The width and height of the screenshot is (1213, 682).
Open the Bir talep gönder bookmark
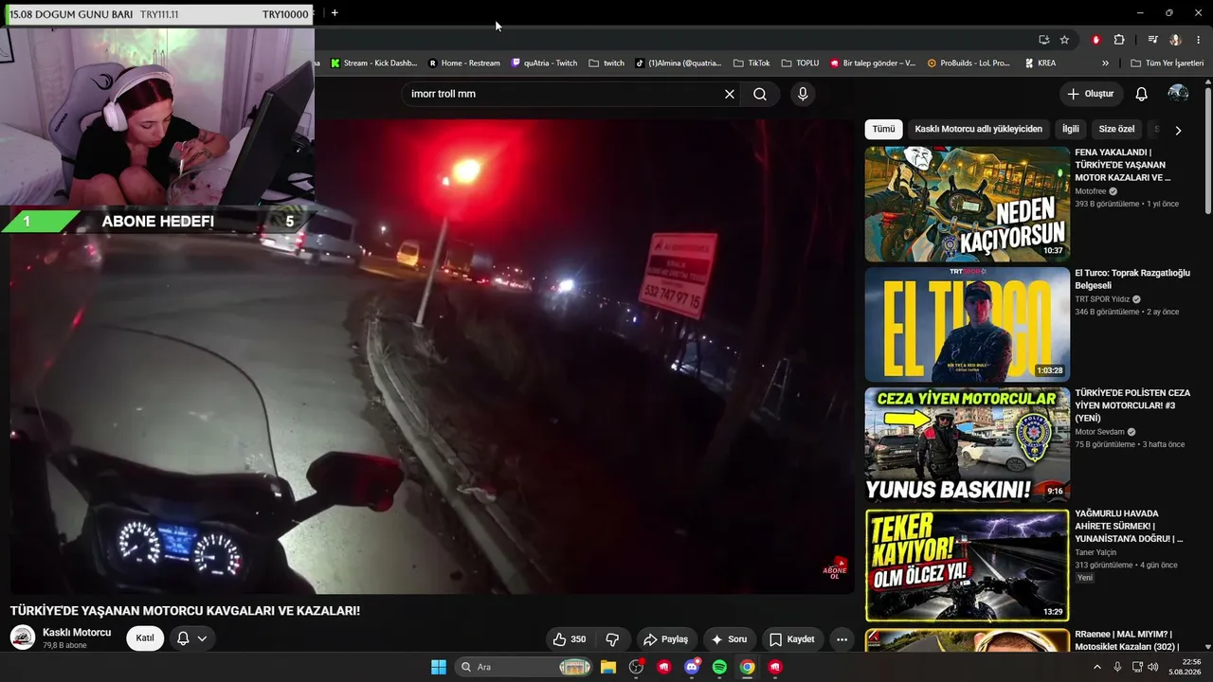(873, 63)
